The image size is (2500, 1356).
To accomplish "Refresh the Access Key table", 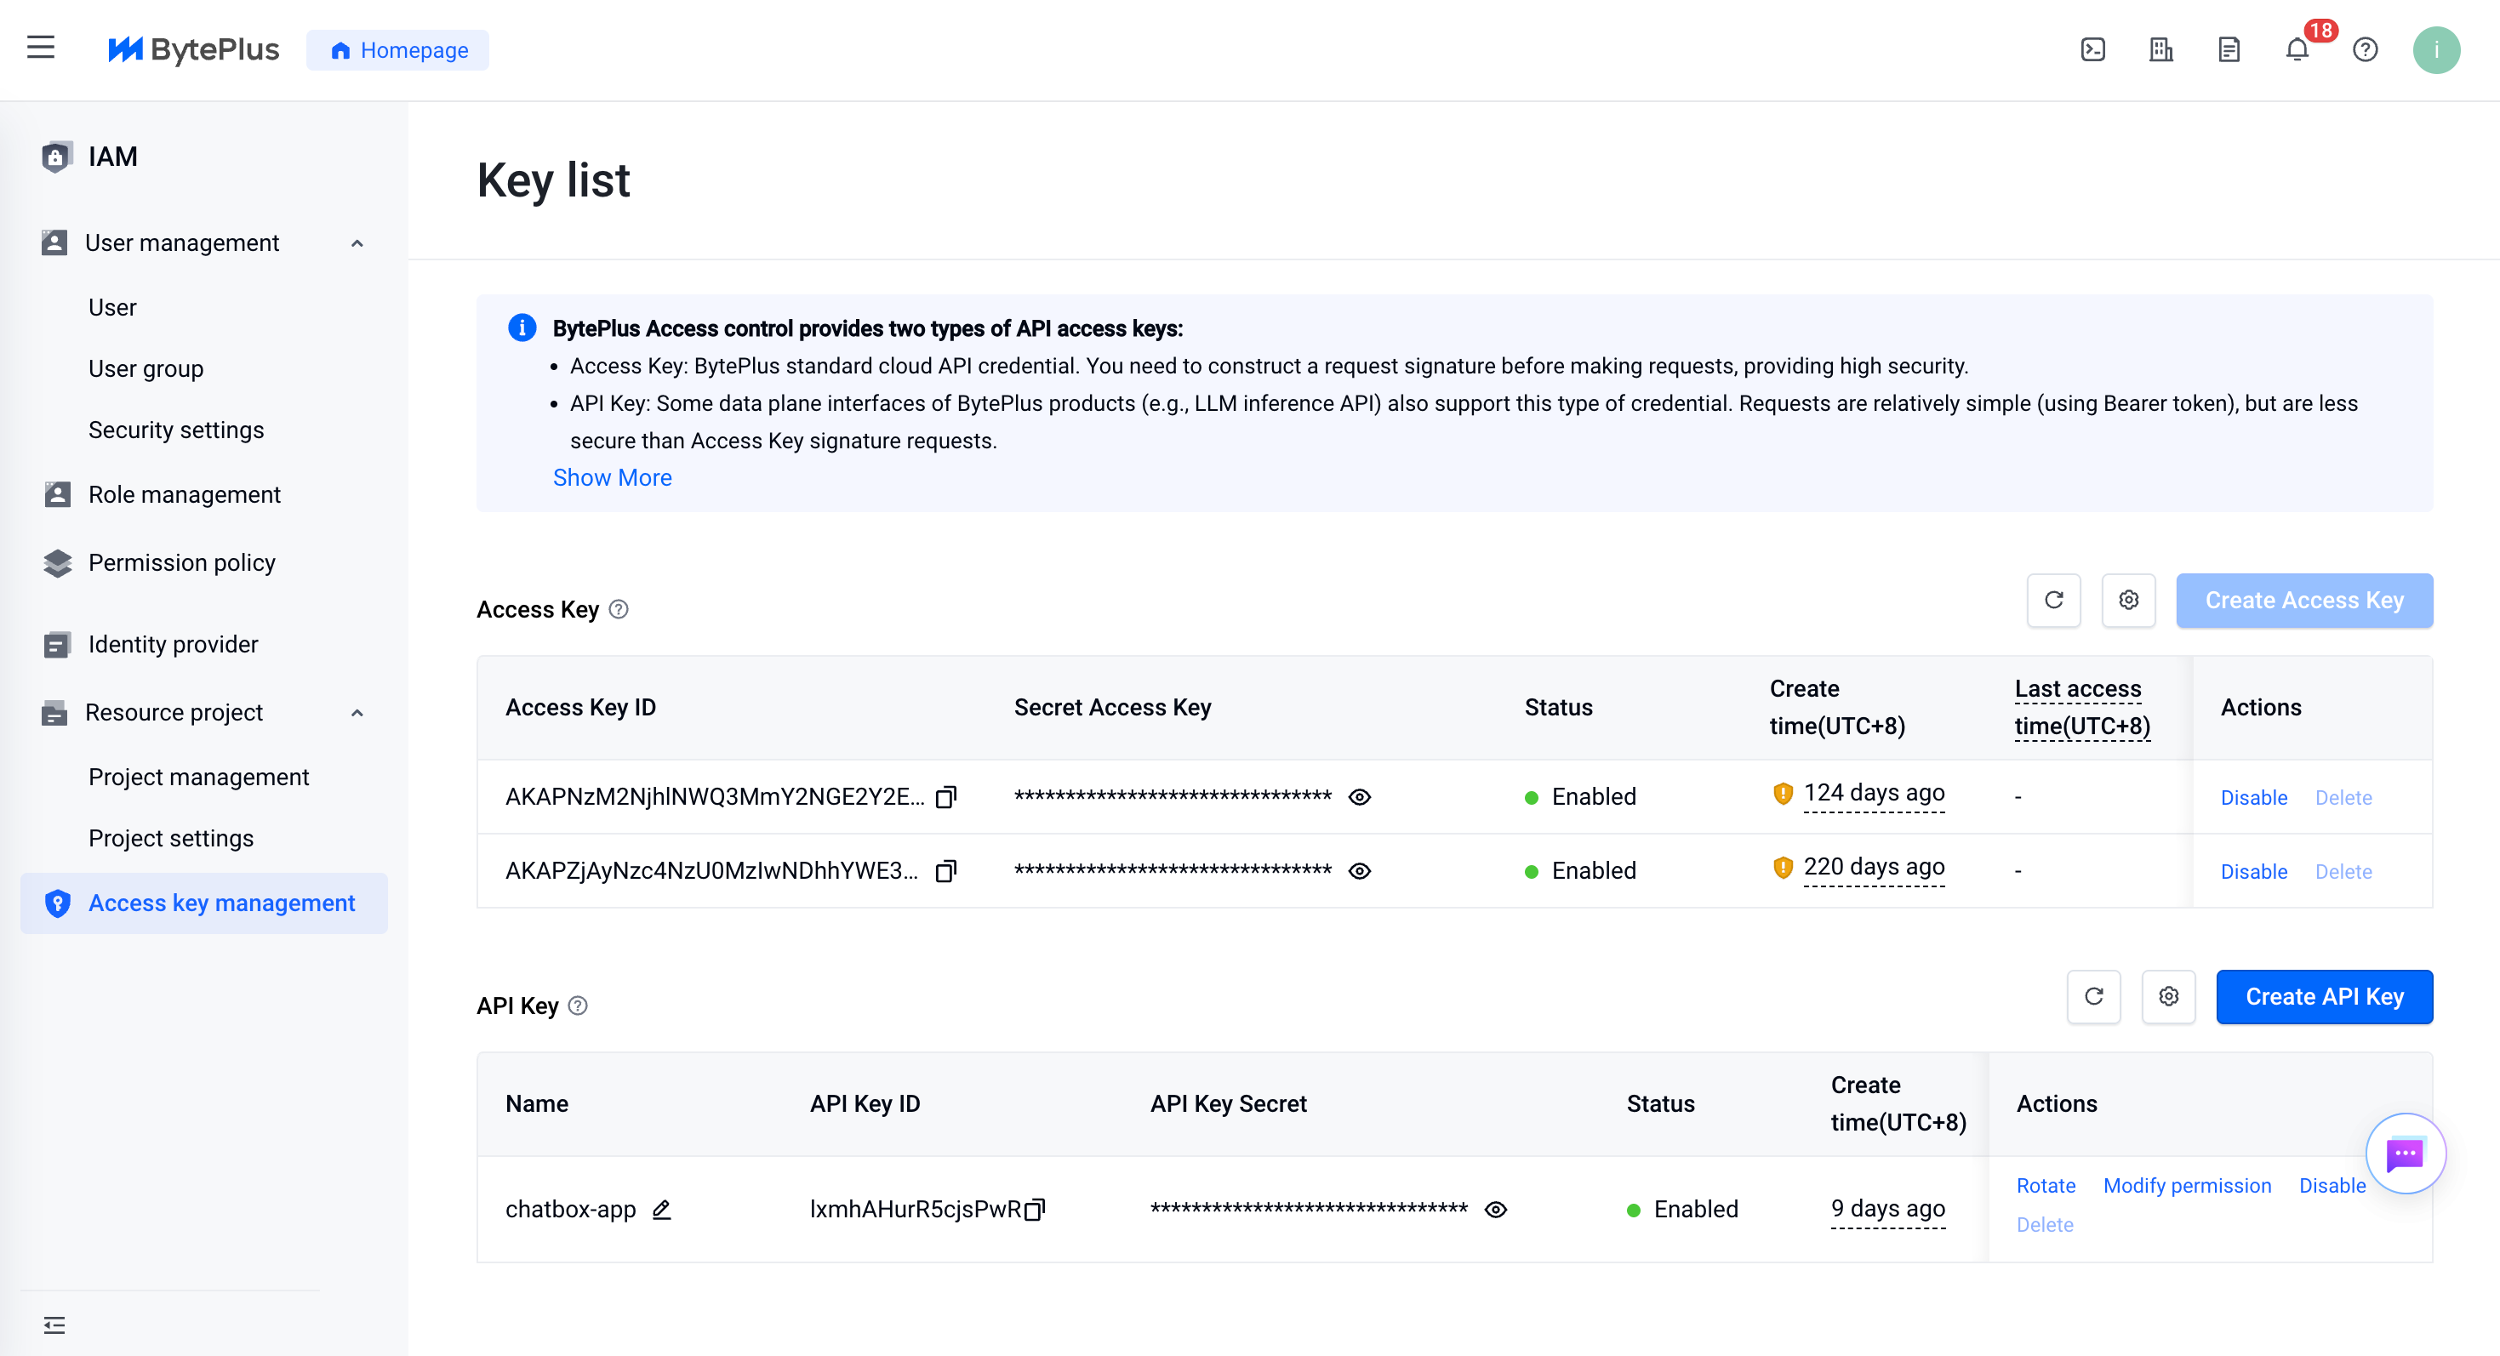I will pos(2053,601).
